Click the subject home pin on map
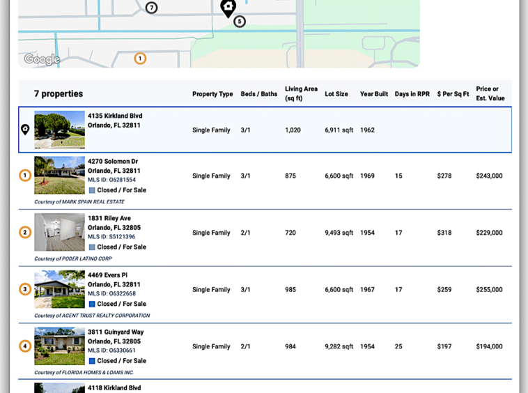The height and width of the screenshot is (393, 528). pyautogui.click(x=228, y=8)
